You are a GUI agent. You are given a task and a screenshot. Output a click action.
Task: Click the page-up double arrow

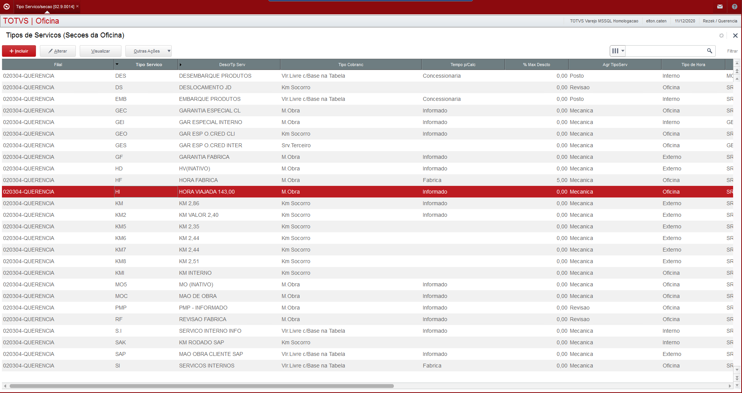[737, 71]
